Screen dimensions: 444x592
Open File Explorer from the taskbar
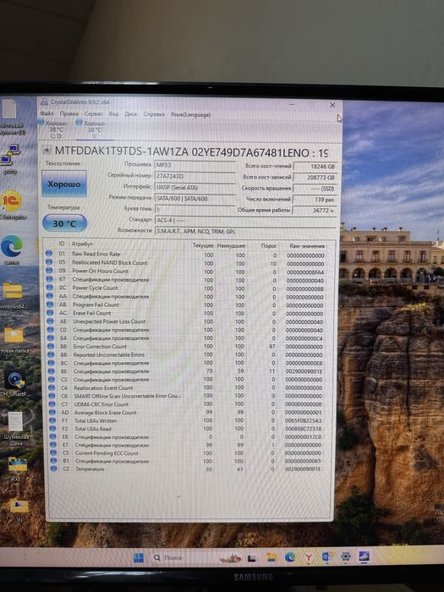271,557
